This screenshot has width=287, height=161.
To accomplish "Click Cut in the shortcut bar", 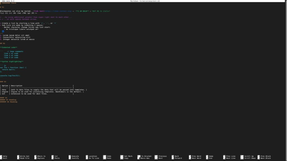I will [x=56, y=156].
